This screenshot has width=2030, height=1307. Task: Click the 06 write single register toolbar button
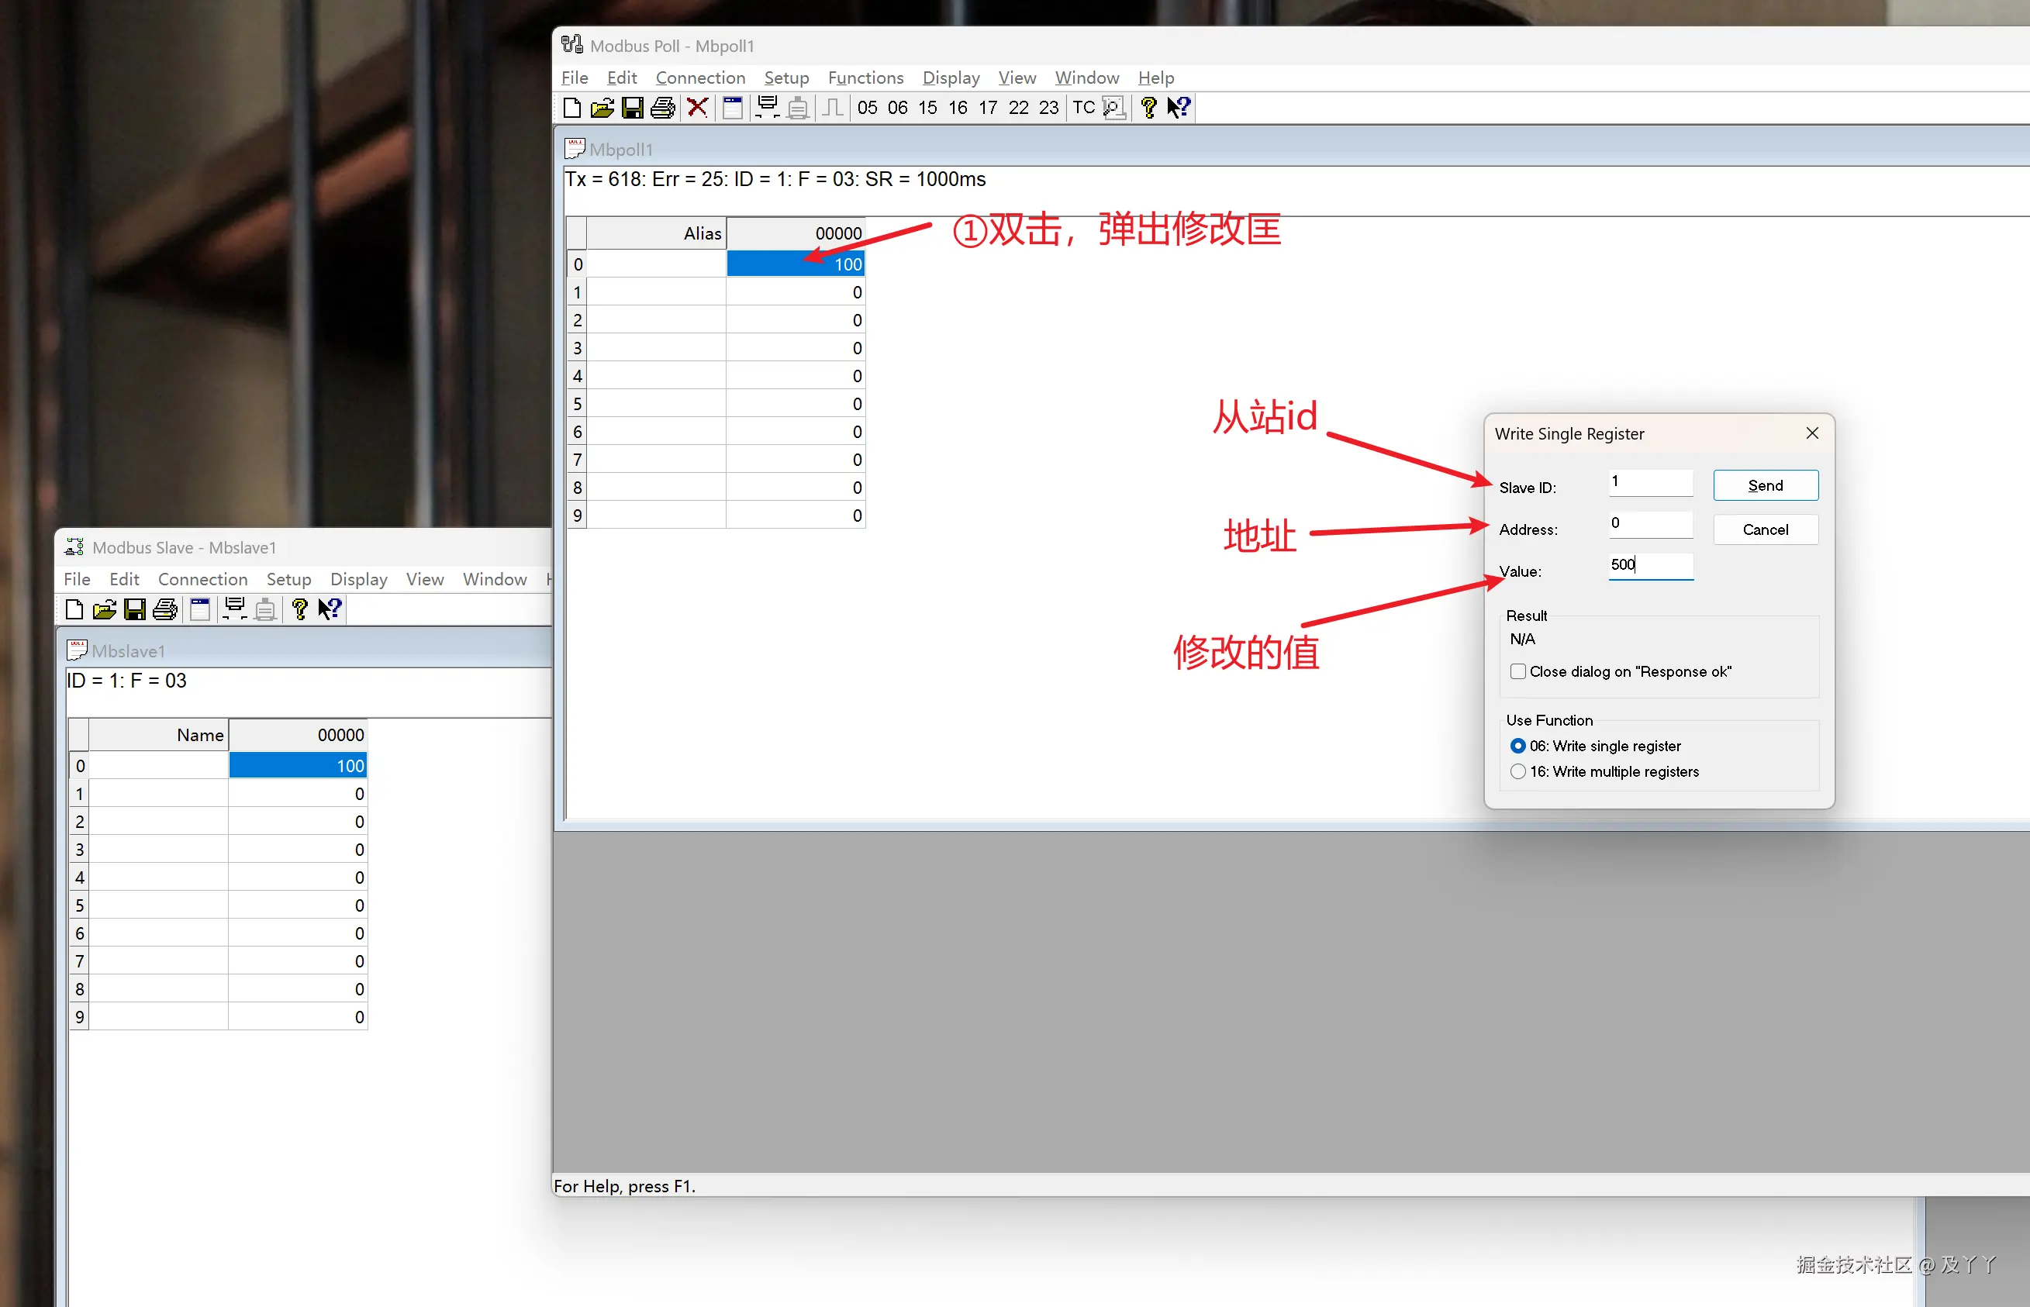click(897, 108)
